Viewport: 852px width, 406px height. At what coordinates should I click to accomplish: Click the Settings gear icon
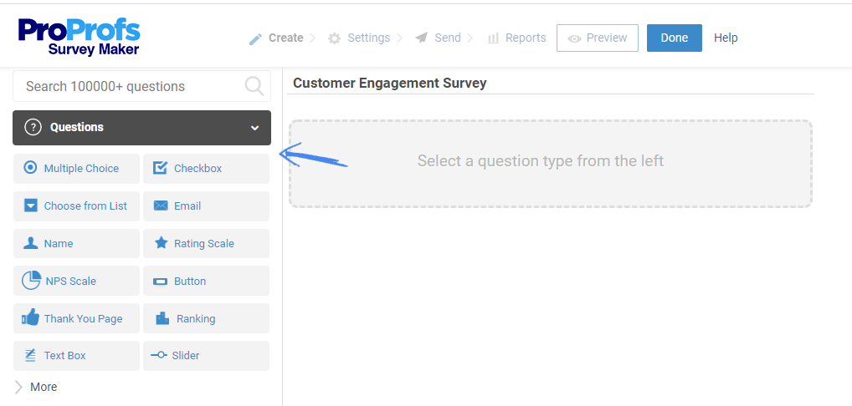click(x=334, y=38)
